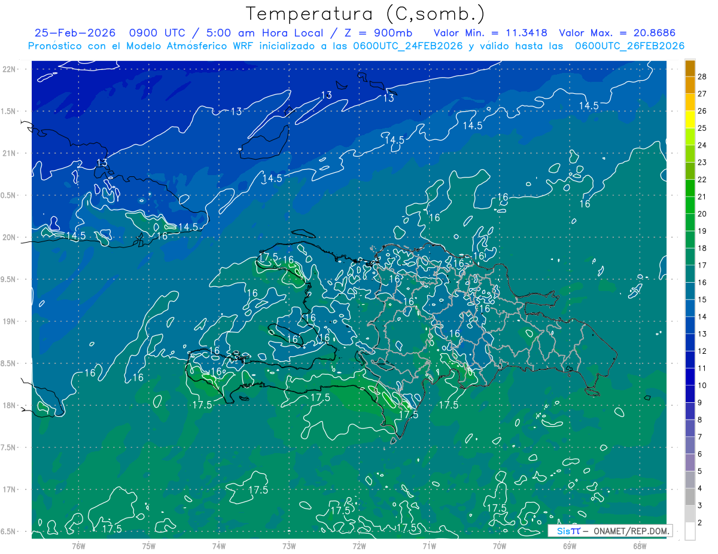Viewport: 718px width, 554px height.
Task: Click the initialization stamp "0600UTC_24FEB2026"
Action: coord(408,46)
